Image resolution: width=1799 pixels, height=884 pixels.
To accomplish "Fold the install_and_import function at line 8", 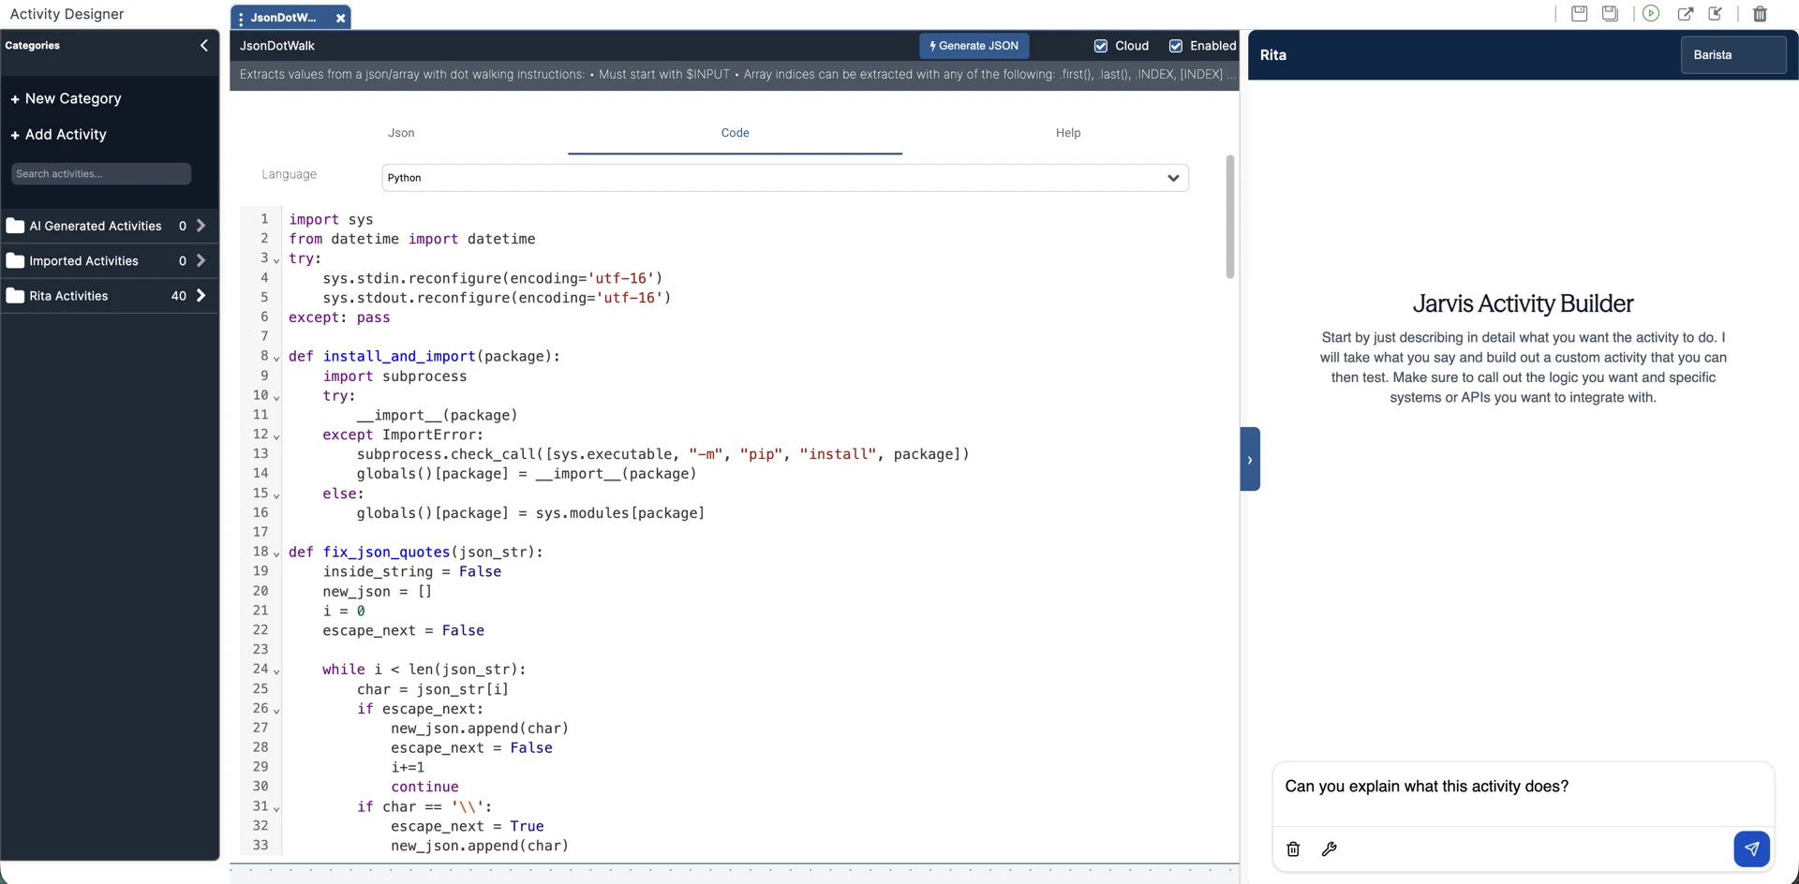I will tap(276, 359).
